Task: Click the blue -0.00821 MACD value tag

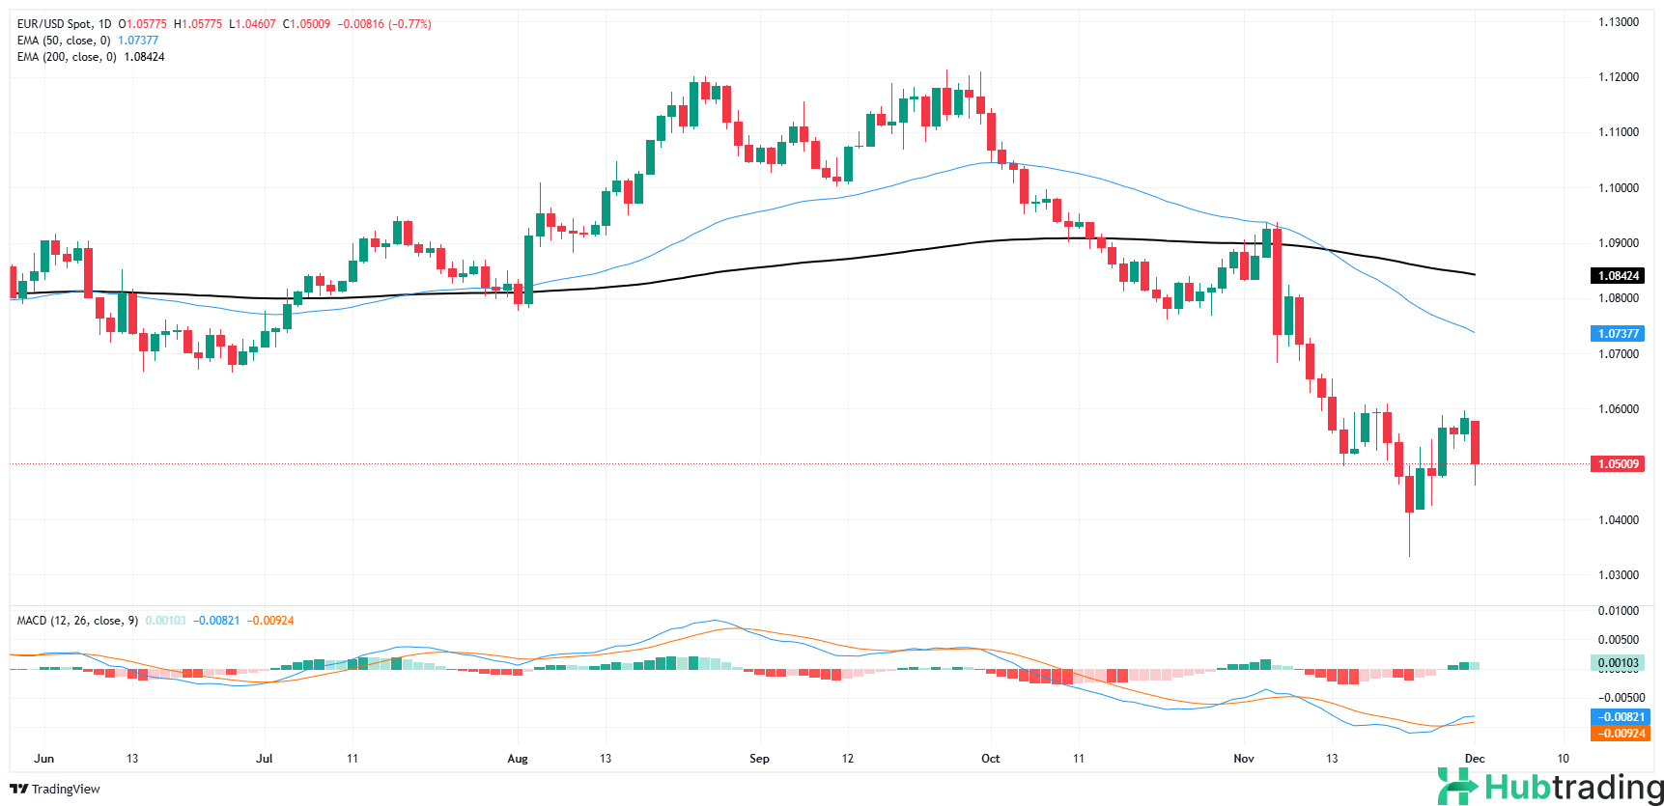Action: click(1622, 717)
